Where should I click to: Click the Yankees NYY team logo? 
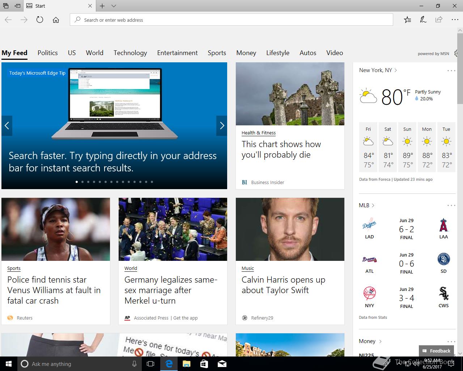click(369, 293)
